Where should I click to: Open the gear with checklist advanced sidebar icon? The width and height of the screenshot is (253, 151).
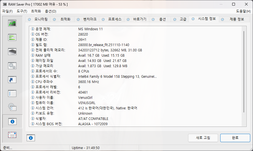click(x=12, y=107)
